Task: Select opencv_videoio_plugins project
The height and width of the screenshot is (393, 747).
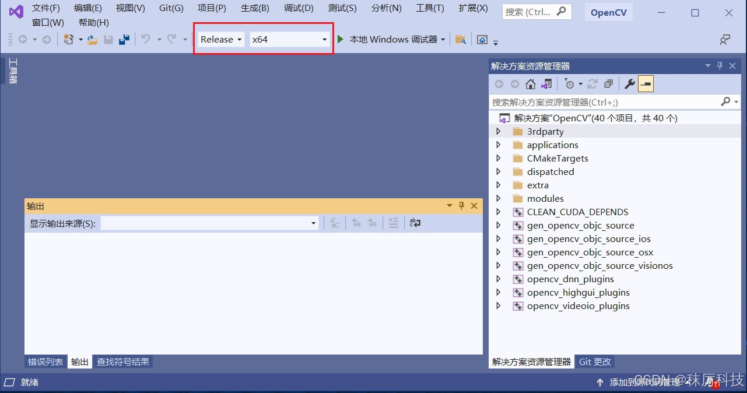Action: pos(578,306)
